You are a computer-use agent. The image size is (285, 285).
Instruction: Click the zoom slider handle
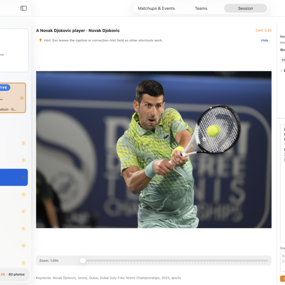[83, 260]
